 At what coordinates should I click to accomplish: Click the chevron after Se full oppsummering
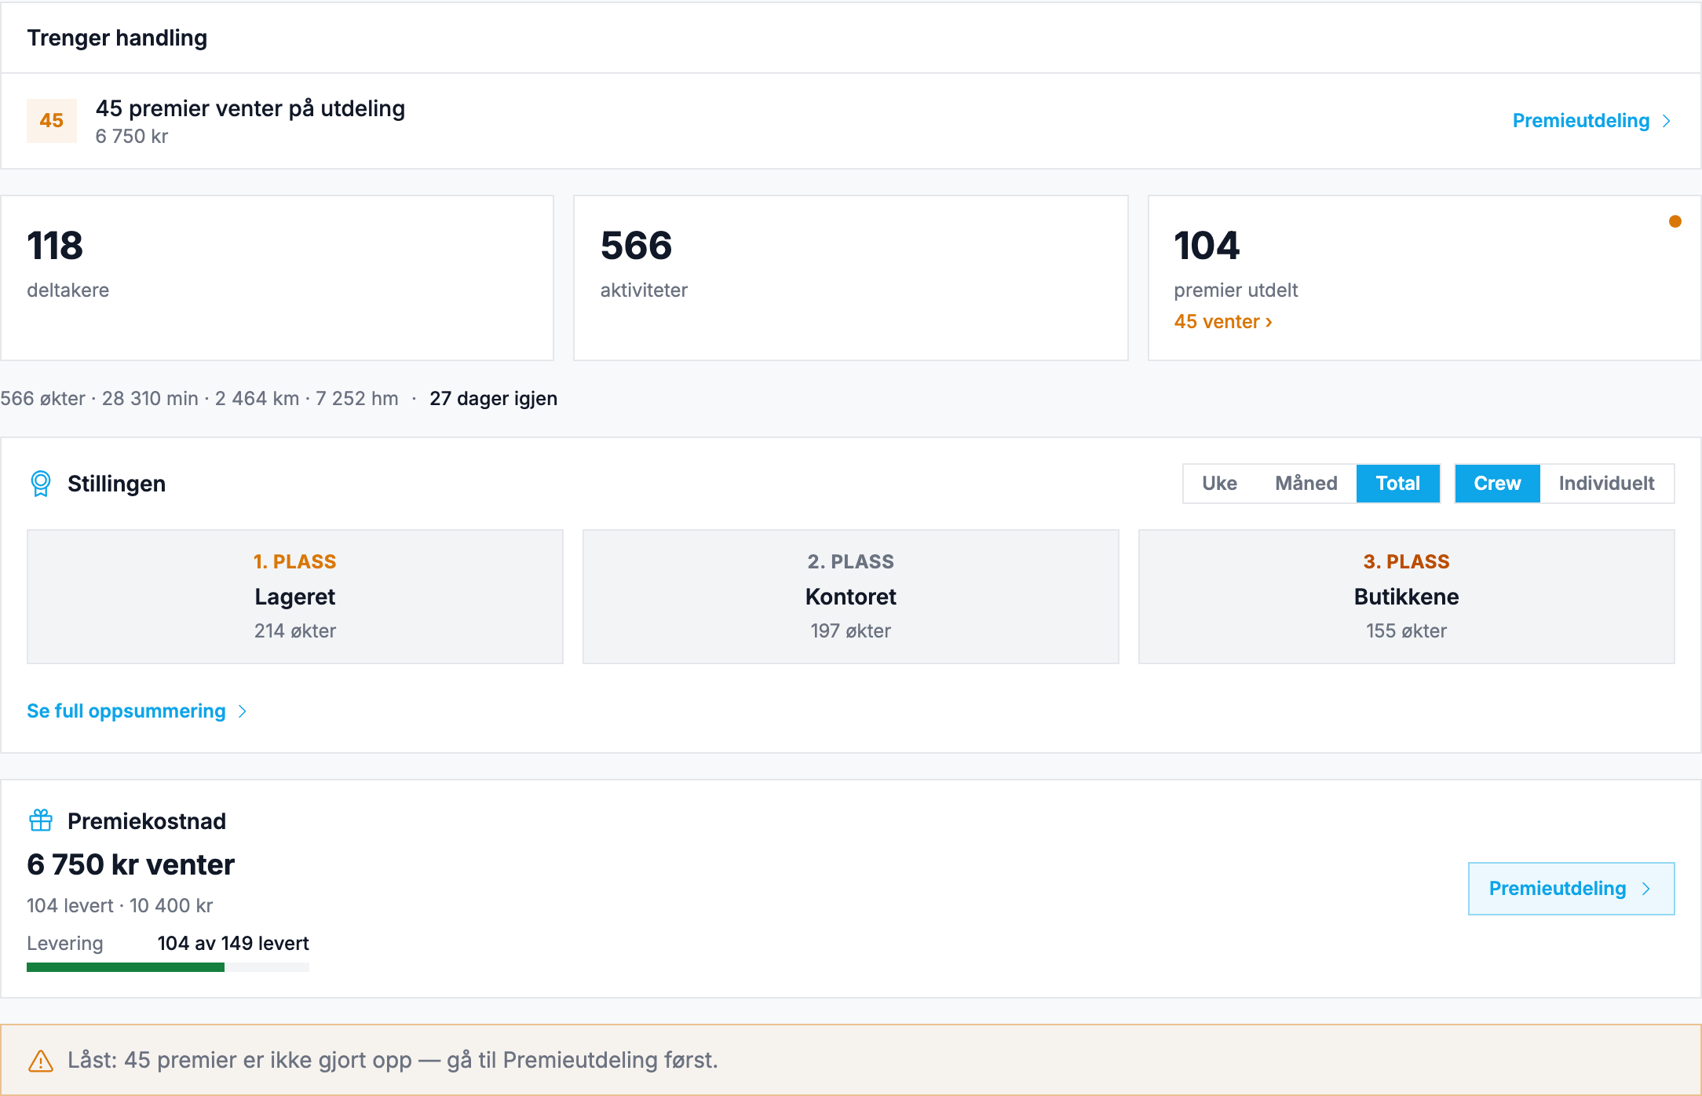click(243, 711)
